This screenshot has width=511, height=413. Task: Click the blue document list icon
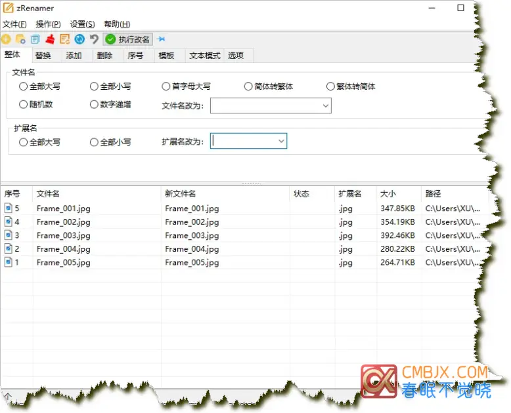pyautogui.click(x=35, y=39)
